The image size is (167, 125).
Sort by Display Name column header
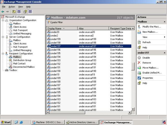coord(62,28)
